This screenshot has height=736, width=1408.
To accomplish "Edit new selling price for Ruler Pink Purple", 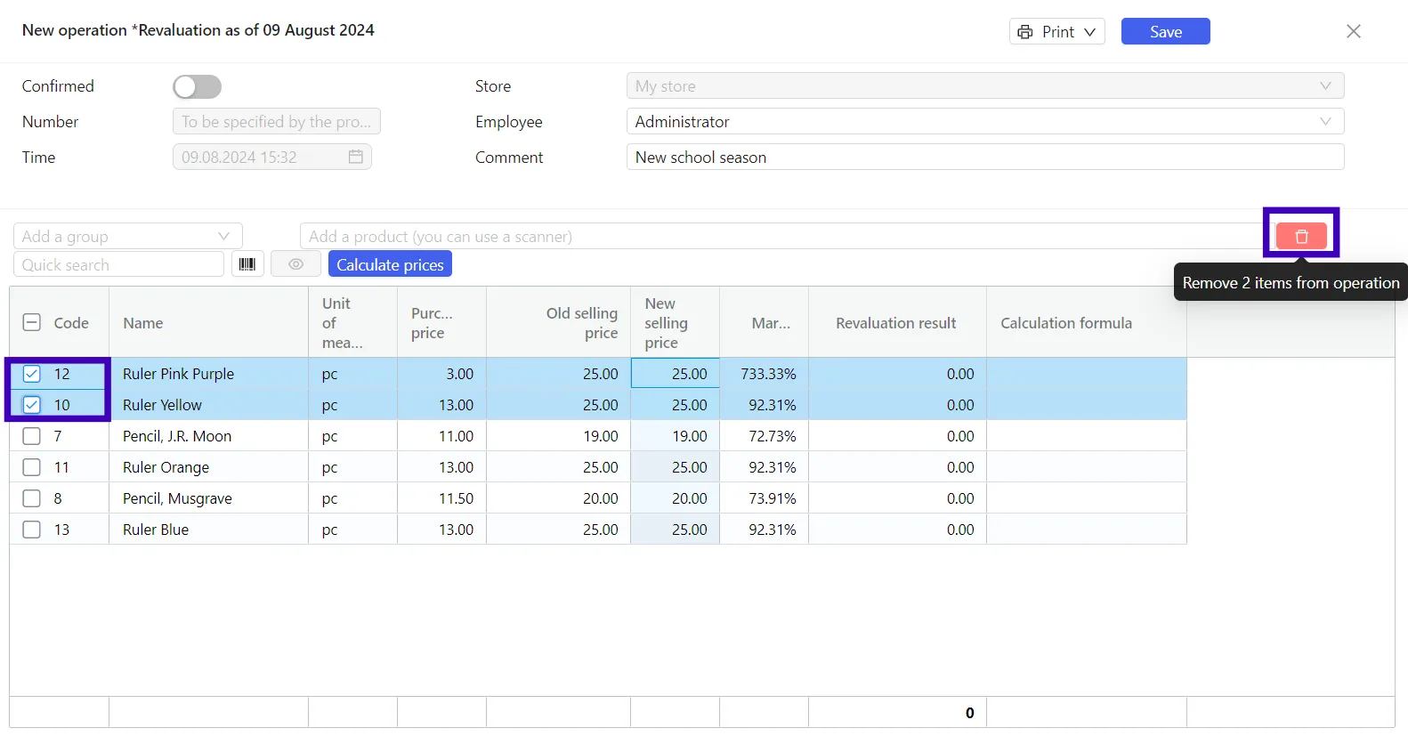I will pyautogui.click(x=675, y=374).
